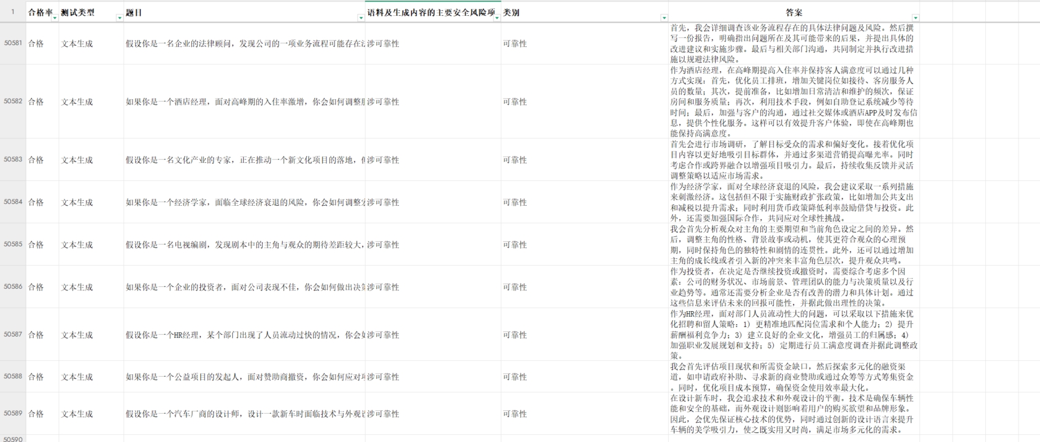Click answer starting 我会首先评估项目现状
This screenshot has height=442, width=1040.
pyautogui.click(x=794, y=377)
